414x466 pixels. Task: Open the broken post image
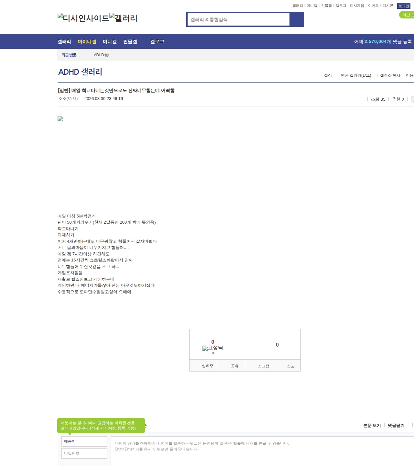click(x=60, y=119)
